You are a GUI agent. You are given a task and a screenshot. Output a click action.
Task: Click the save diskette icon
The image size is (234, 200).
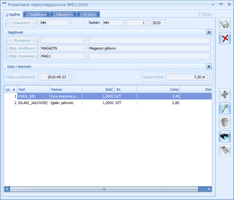click(225, 24)
